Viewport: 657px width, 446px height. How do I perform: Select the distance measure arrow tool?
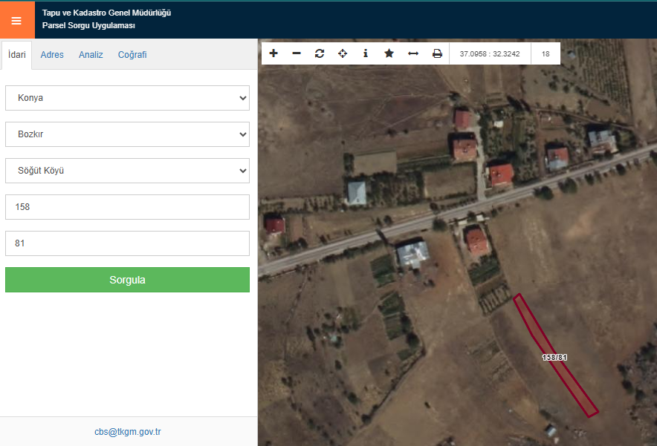coord(413,53)
